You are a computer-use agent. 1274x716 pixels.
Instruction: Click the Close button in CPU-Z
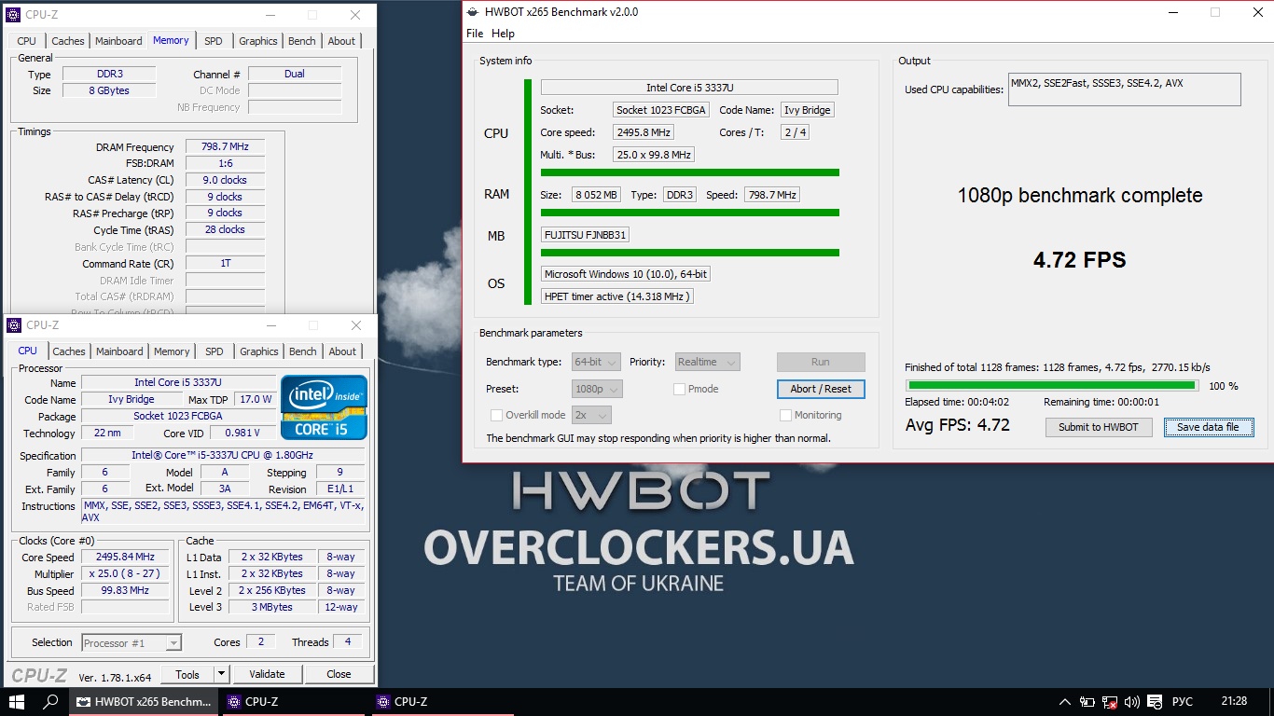point(339,674)
